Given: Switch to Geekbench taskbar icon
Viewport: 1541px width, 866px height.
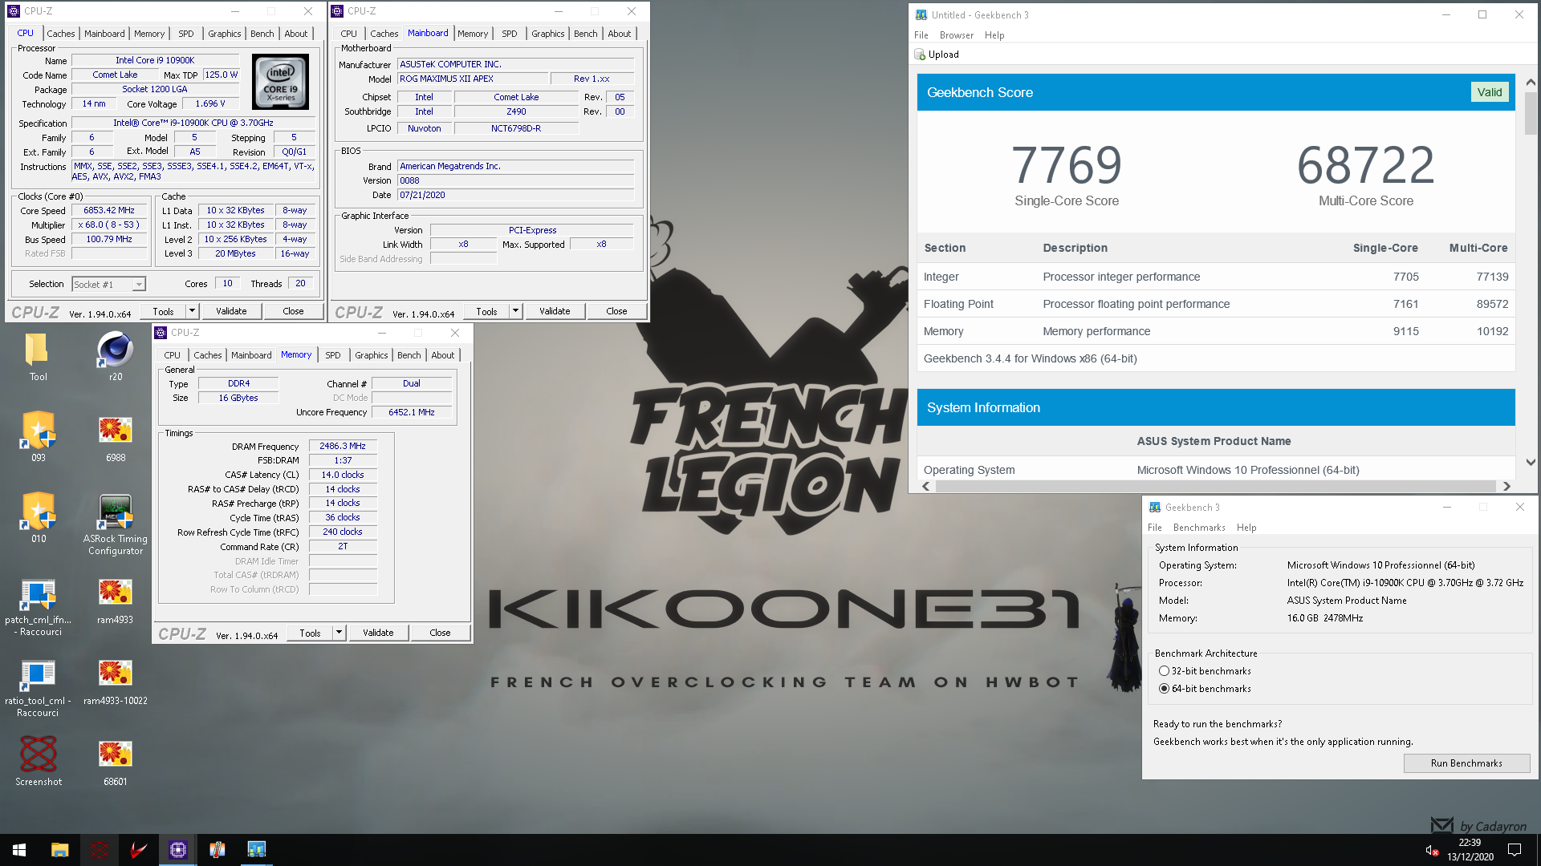Looking at the screenshot, I should click(x=256, y=850).
